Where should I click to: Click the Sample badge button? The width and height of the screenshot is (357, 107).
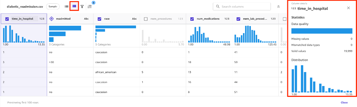click(53, 6)
